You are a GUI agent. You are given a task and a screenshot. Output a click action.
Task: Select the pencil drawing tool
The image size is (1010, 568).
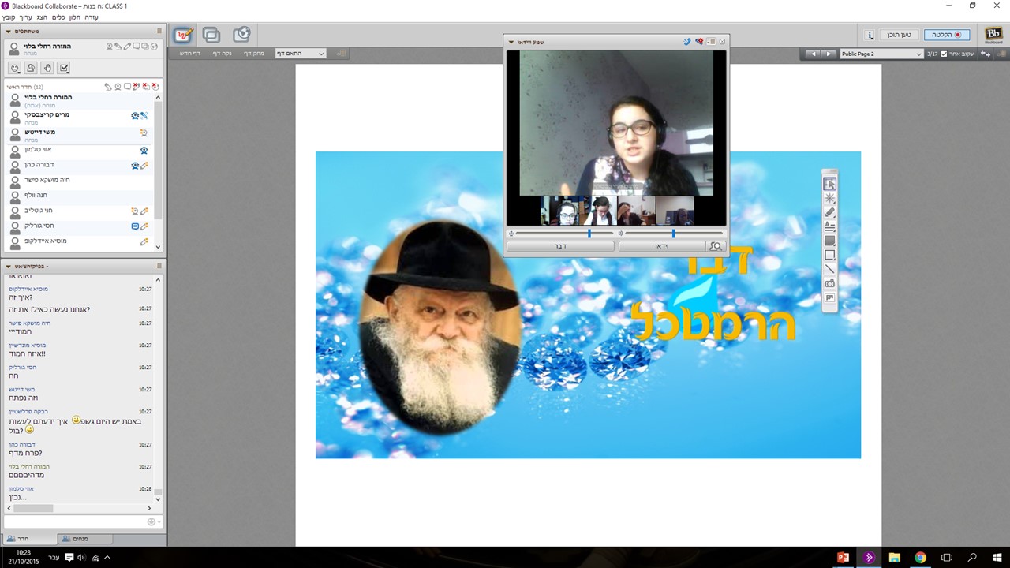click(x=829, y=212)
